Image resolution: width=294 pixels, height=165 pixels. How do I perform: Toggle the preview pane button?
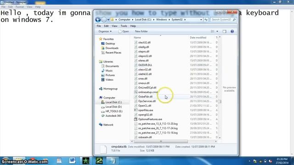click(x=225, y=32)
